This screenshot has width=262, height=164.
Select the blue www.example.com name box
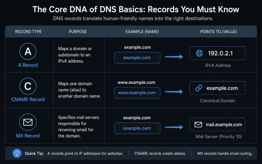tap(137, 93)
